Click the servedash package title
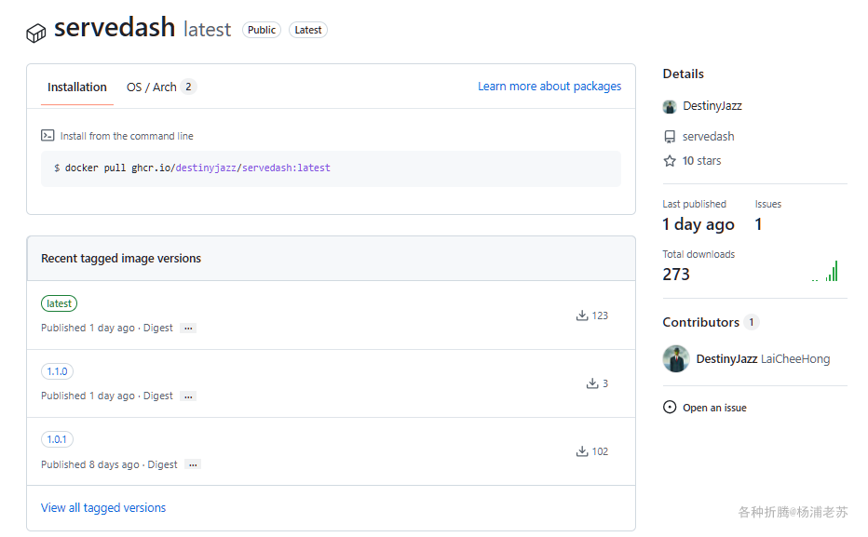 [115, 28]
